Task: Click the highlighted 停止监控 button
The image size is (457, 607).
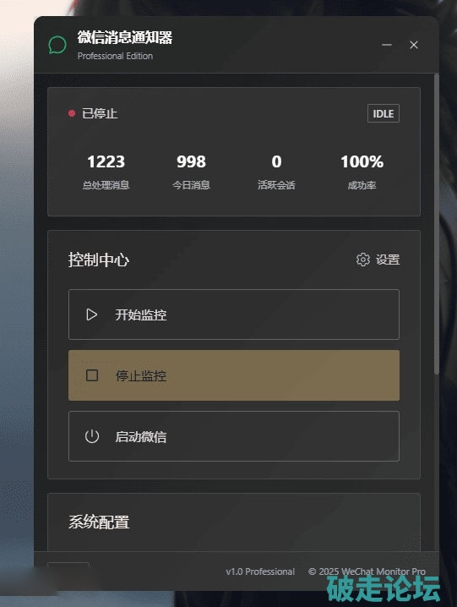Action: 234,375
